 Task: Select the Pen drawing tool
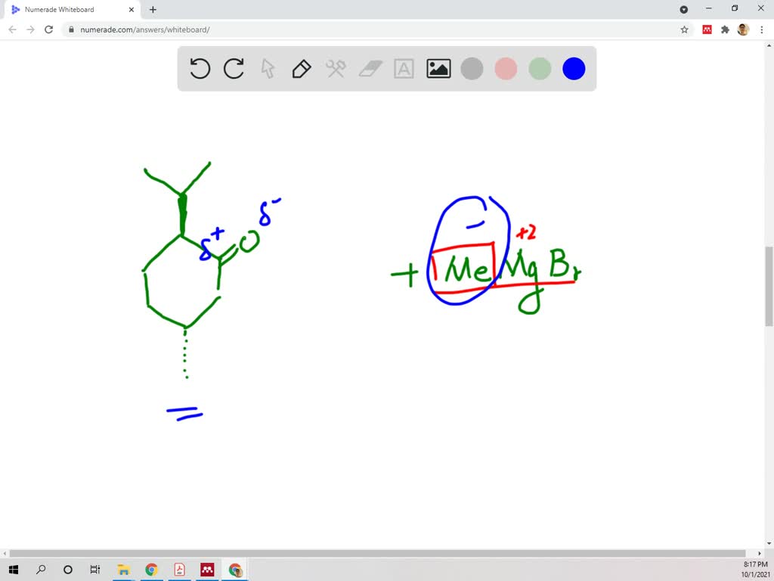[x=301, y=68]
